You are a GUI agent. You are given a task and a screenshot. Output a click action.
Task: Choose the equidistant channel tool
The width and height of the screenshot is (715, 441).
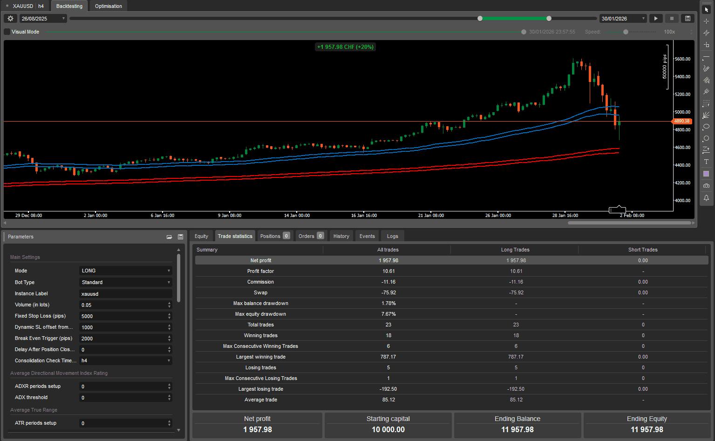point(706,80)
